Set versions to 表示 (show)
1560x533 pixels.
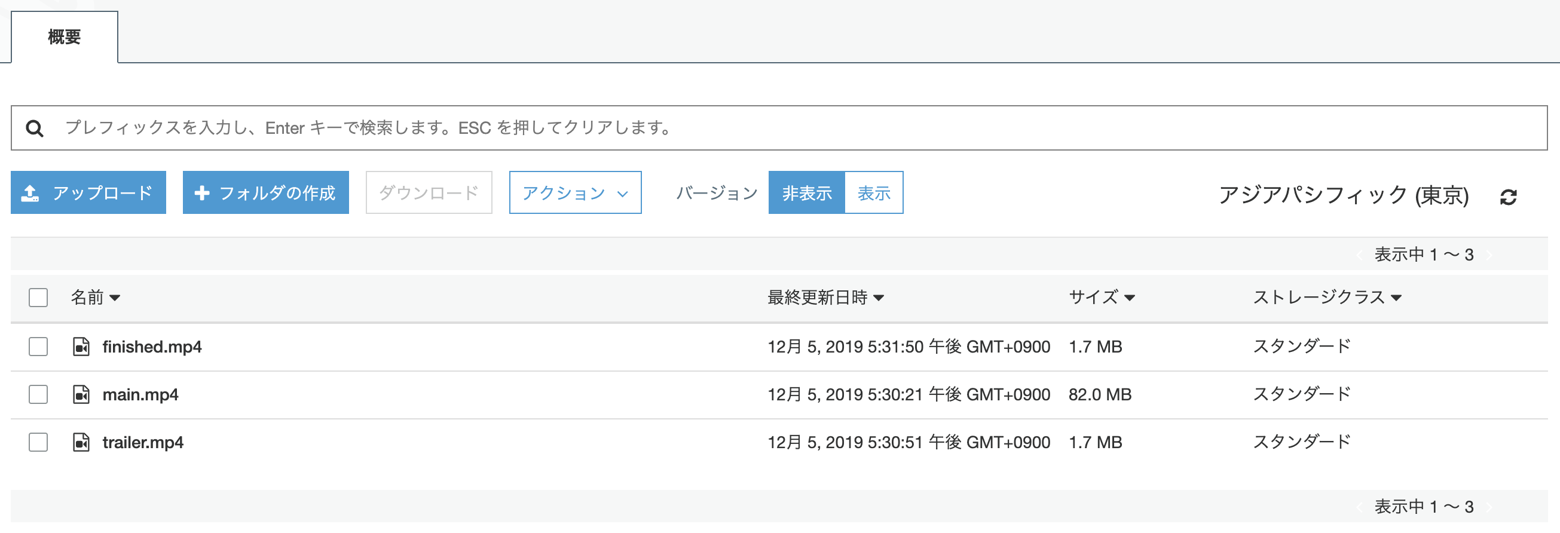point(874,192)
